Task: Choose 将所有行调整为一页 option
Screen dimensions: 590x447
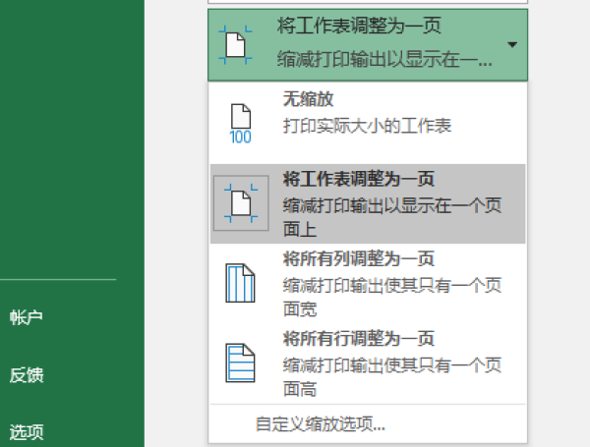Action: pyautogui.click(x=368, y=363)
